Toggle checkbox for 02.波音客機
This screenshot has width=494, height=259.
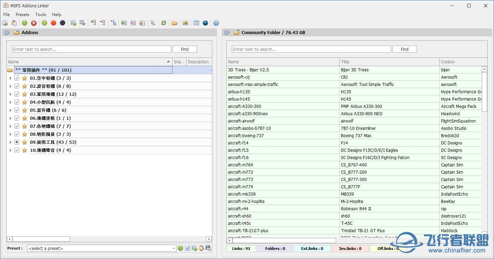coord(17,86)
